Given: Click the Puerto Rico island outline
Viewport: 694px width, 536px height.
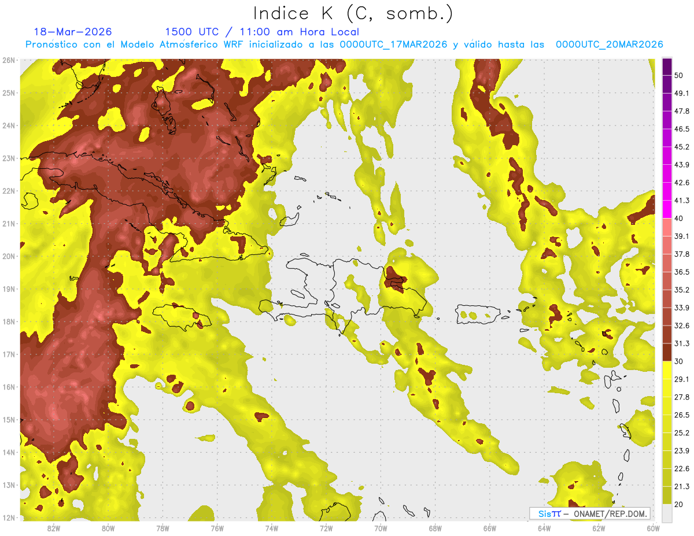Looking at the screenshot, I should pyautogui.click(x=478, y=315).
